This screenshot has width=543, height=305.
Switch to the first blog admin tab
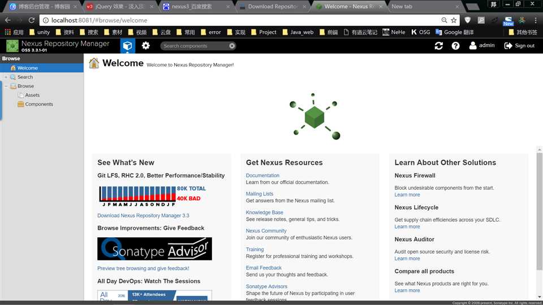[43, 6]
